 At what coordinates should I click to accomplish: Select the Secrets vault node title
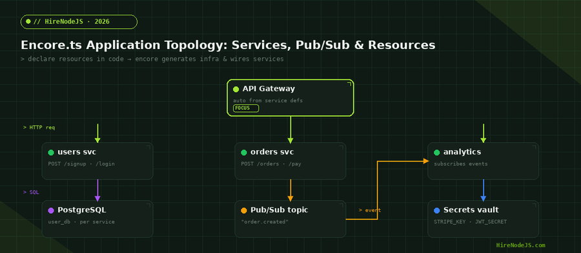tap(471, 210)
